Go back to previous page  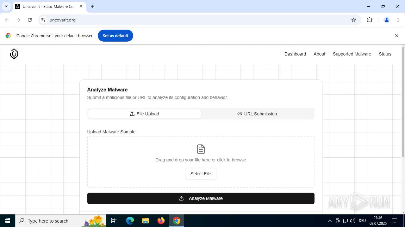(x=7, y=20)
